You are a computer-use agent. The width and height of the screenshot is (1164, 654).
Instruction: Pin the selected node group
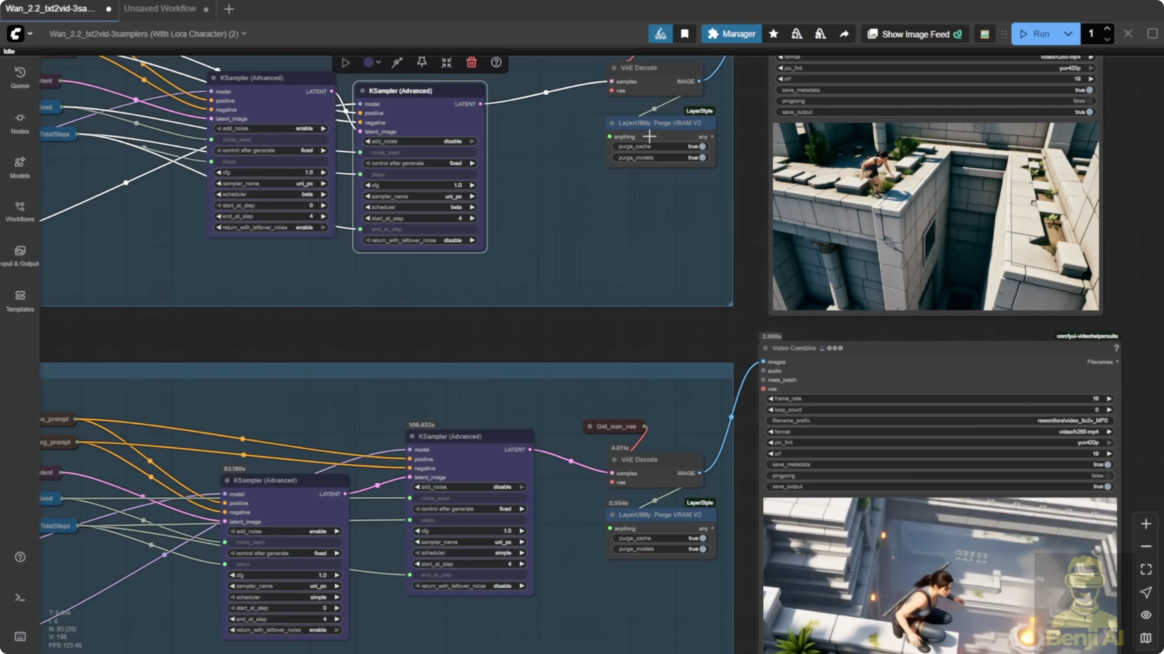coord(422,63)
